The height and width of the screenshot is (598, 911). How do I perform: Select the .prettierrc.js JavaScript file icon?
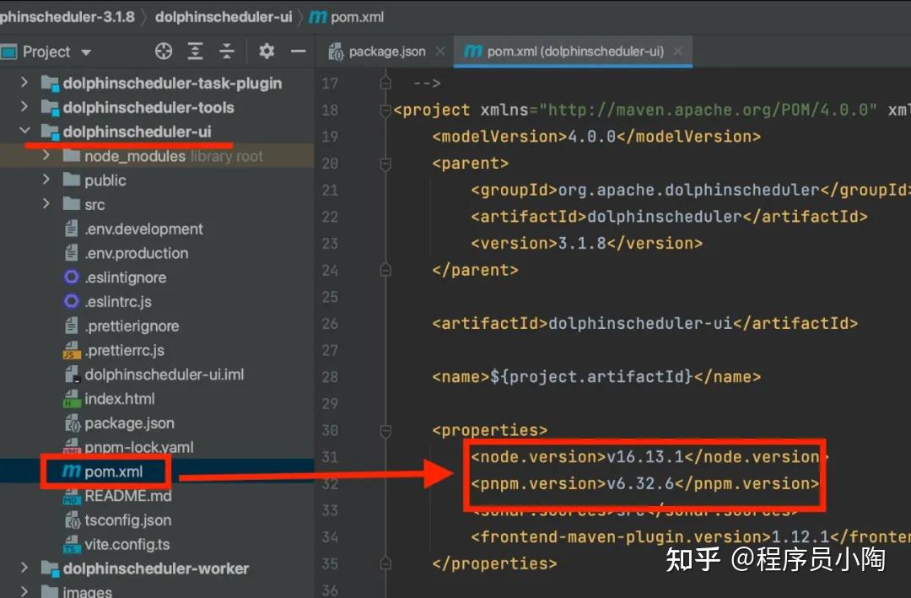(71, 350)
